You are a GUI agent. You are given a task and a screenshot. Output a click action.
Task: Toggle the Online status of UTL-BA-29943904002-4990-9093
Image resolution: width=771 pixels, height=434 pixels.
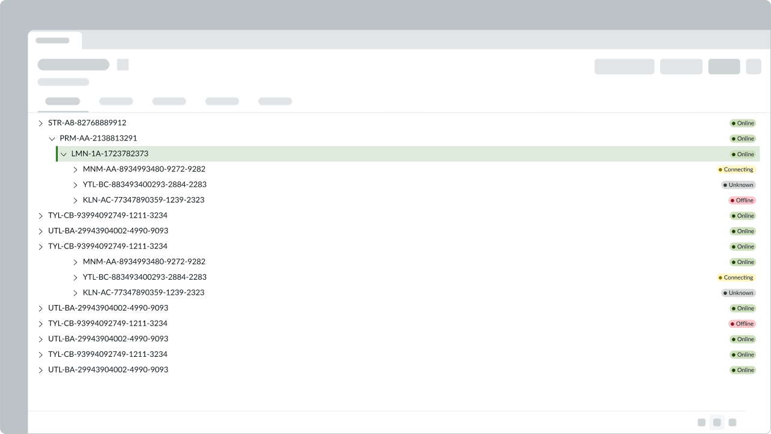(742, 231)
